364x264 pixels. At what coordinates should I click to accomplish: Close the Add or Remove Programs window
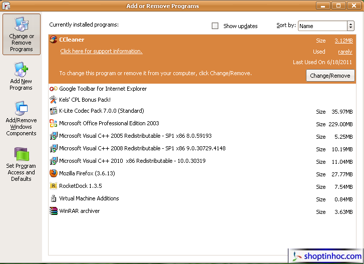(354, 6)
